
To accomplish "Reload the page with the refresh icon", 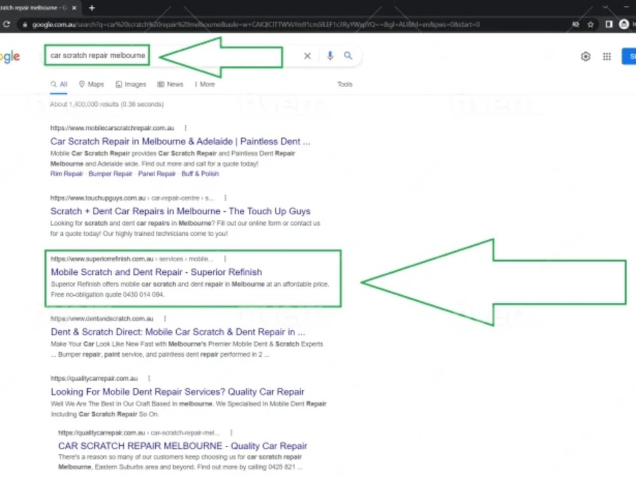I will coord(6,24).
